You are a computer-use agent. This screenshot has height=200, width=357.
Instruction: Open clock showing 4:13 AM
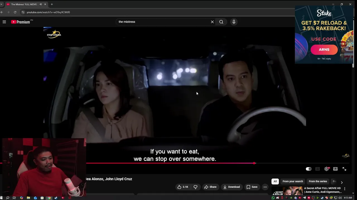coord(348,198)
